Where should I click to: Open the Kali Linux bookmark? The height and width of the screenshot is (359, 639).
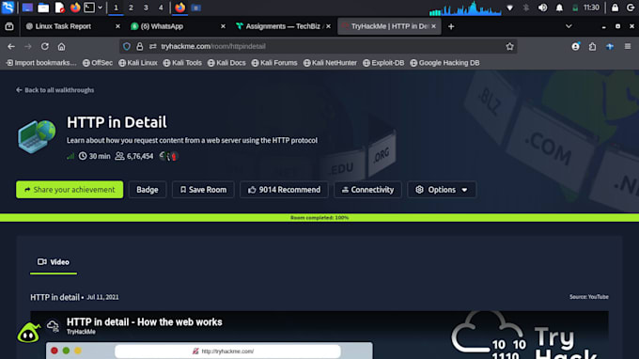tap(138, 63)
